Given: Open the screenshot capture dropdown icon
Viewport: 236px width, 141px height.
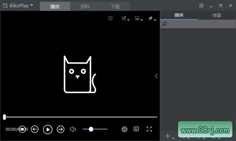Looking at the screenshot, I should [139, 18].
